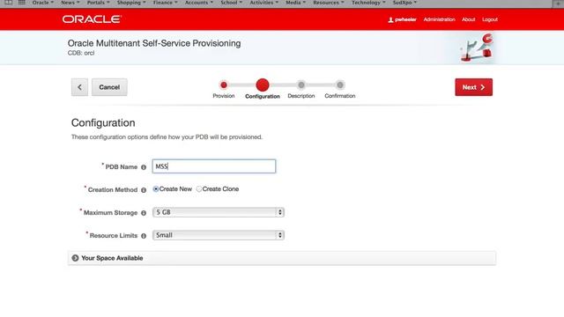Open the Shopping bookmarks folder menu
Image resolution: width=564 pixels, height=317 pixels.
[131, 3]
